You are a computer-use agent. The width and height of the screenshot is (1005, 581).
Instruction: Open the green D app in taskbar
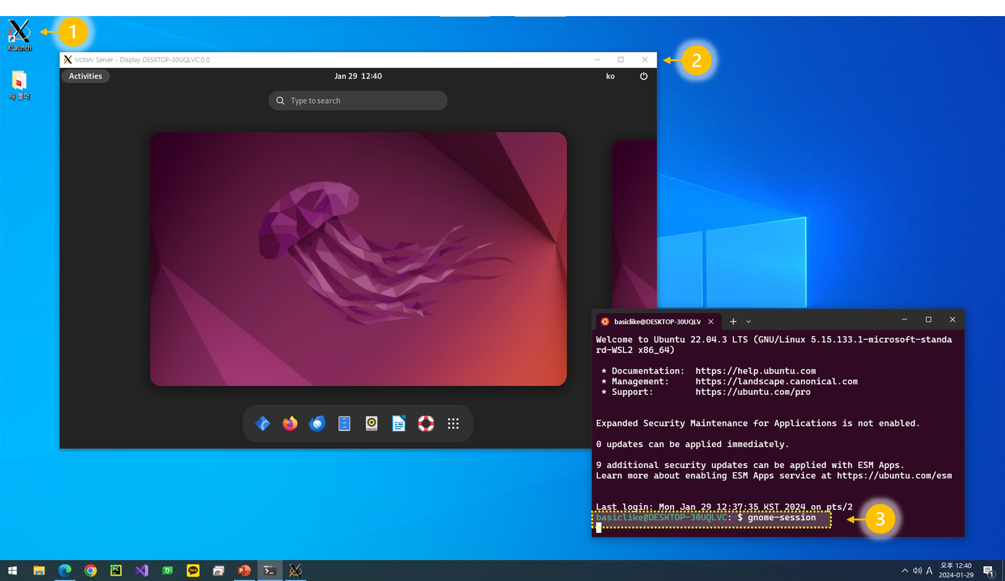[x=168, y=570]
